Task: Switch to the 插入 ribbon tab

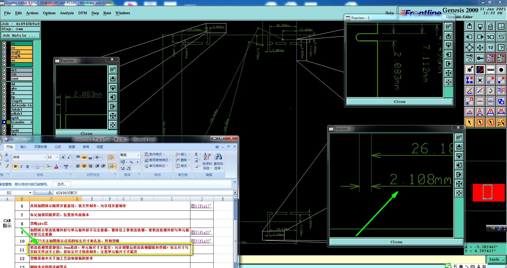Action: coord(23,147)
